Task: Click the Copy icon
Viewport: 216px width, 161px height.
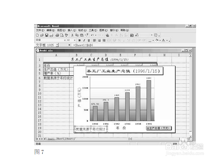Action: pos(77,35)
